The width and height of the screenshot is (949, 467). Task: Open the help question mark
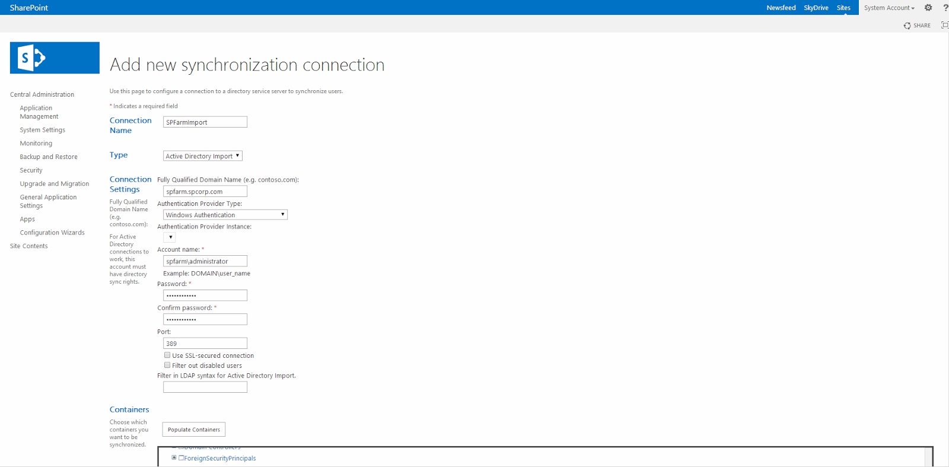[x=945, y=8]
